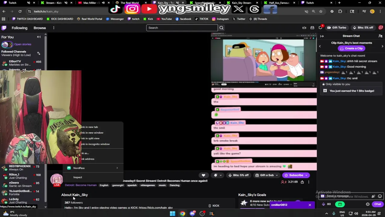Open whispers icon with red badge
The height and width of the screenshot is (217, 385).
pos(321,27)
